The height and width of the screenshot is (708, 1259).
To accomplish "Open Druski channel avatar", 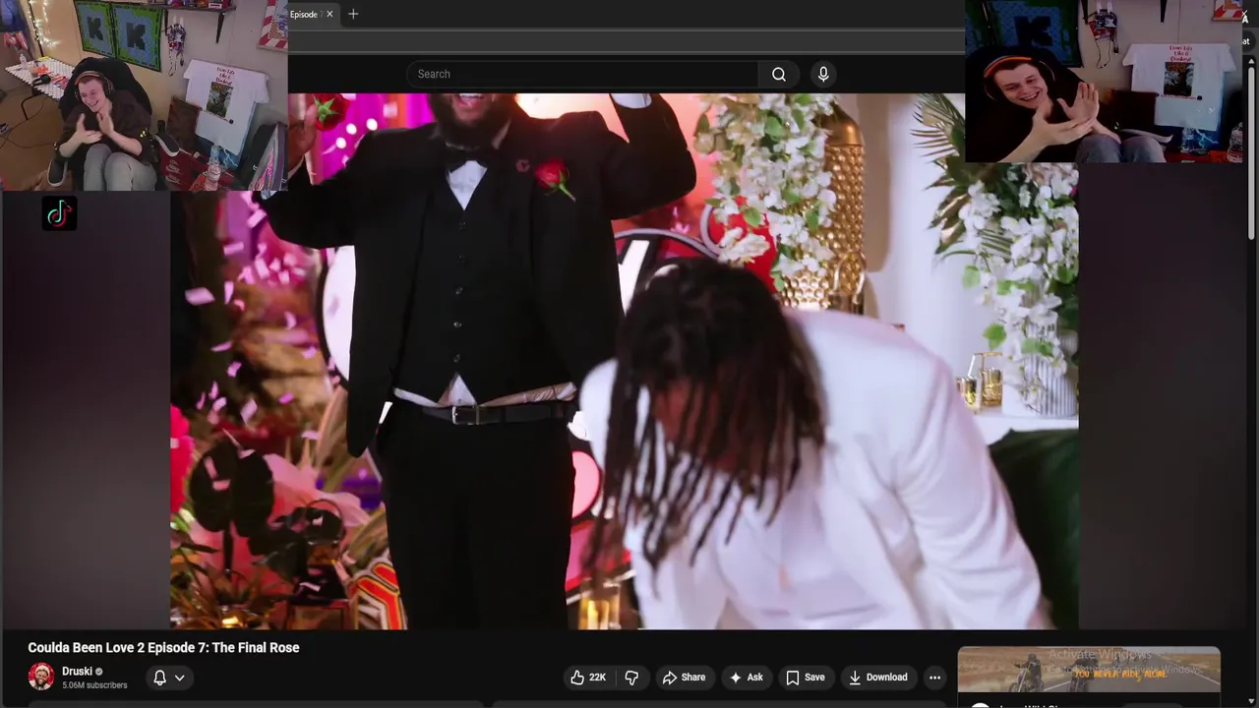I will [x=41, y=677].
